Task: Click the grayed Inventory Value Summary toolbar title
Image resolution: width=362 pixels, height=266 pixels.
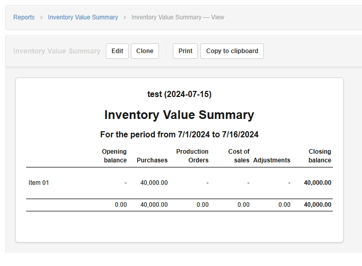Action: coord(57,51)
